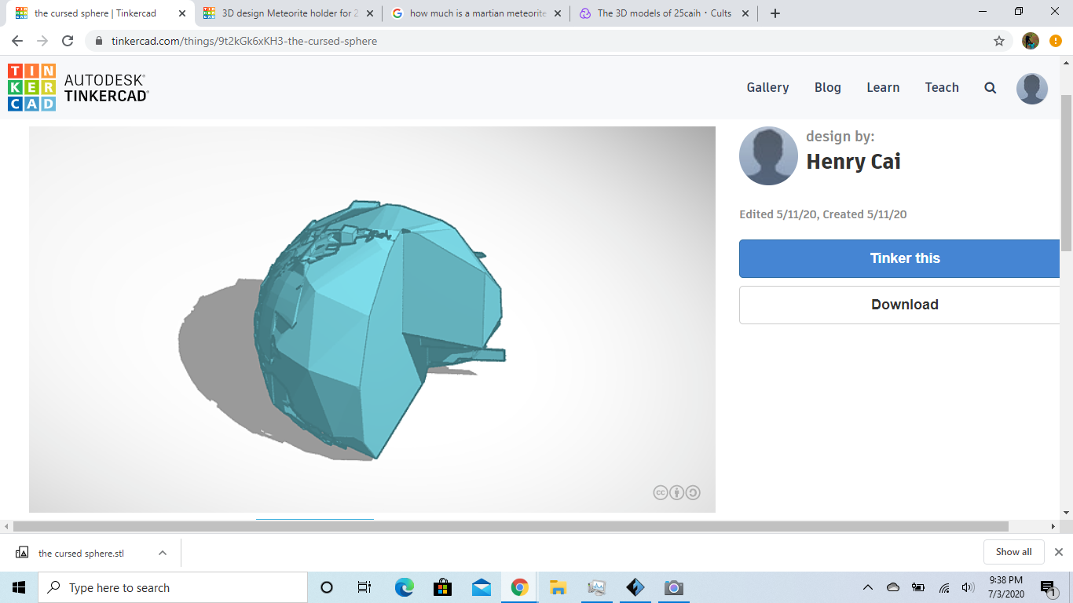Click the horizontal scrollbar right arrow
The width and height of the screenshot is (1073, 603).
point(1053,526)
